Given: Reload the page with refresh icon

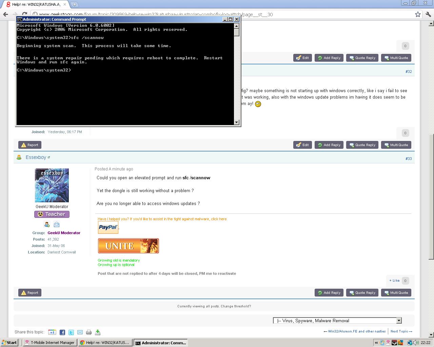Looking at the screenshot, I should click(x=24, y=14).
